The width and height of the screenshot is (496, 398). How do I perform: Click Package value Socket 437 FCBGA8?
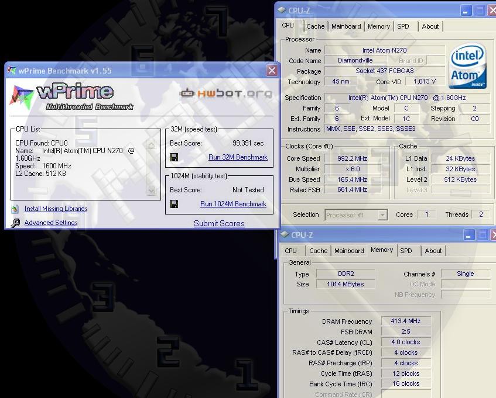point(385,71)
